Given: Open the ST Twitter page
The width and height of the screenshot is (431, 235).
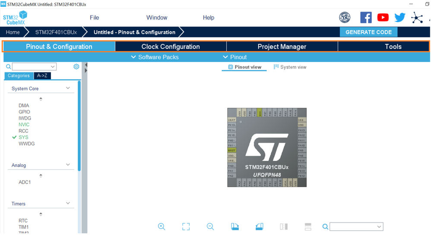Looking at the screenshot, I should click(x=399, y=18).
